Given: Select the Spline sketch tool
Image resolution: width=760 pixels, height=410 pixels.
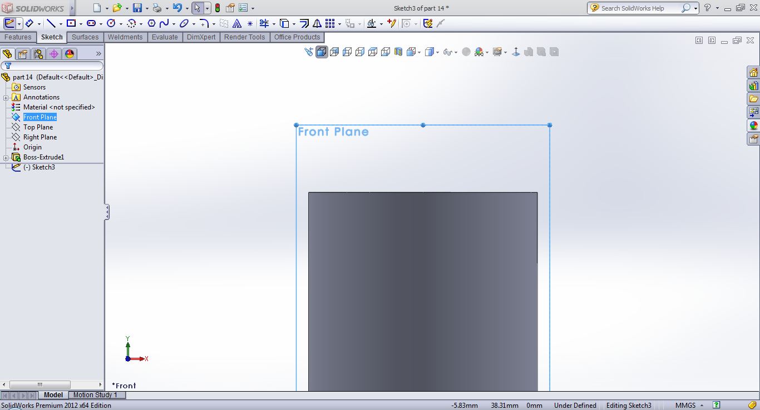Looking at the screenshot, I should [164, 23].
